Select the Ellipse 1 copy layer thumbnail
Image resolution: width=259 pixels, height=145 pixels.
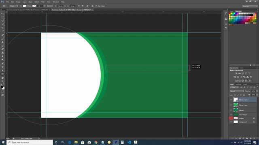(236, 105)
